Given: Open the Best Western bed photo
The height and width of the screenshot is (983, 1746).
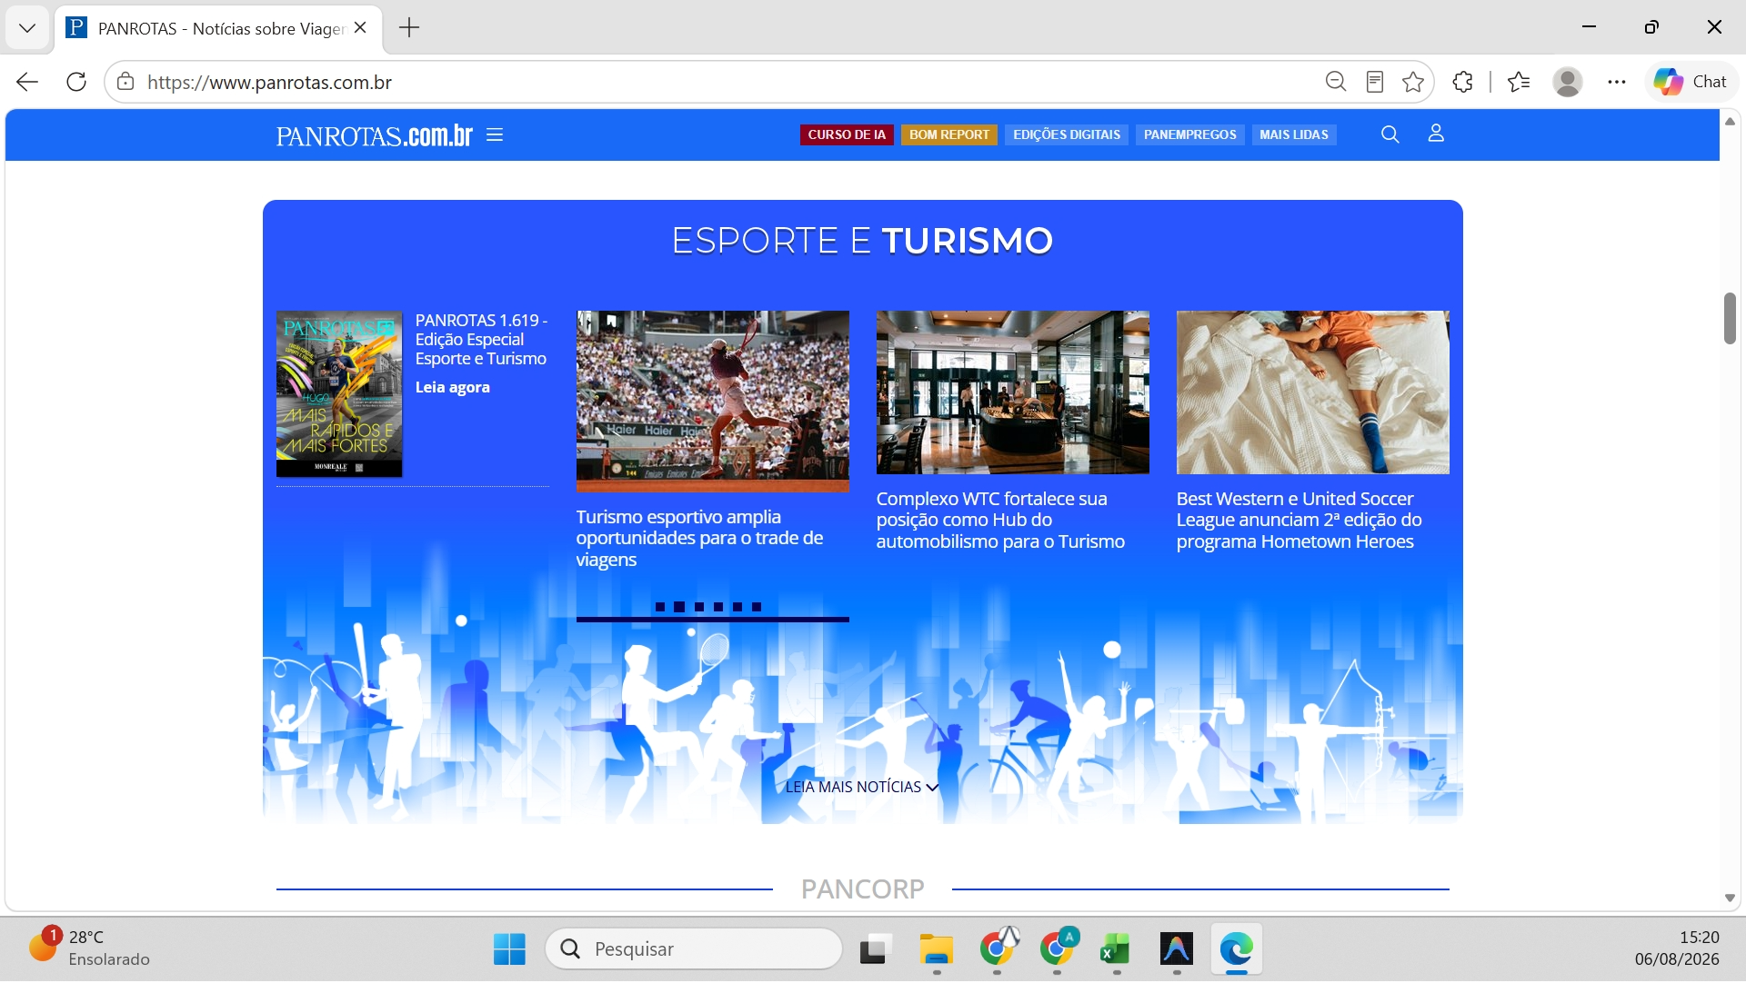Looking at the screenshot, I should click(1313, 392).
